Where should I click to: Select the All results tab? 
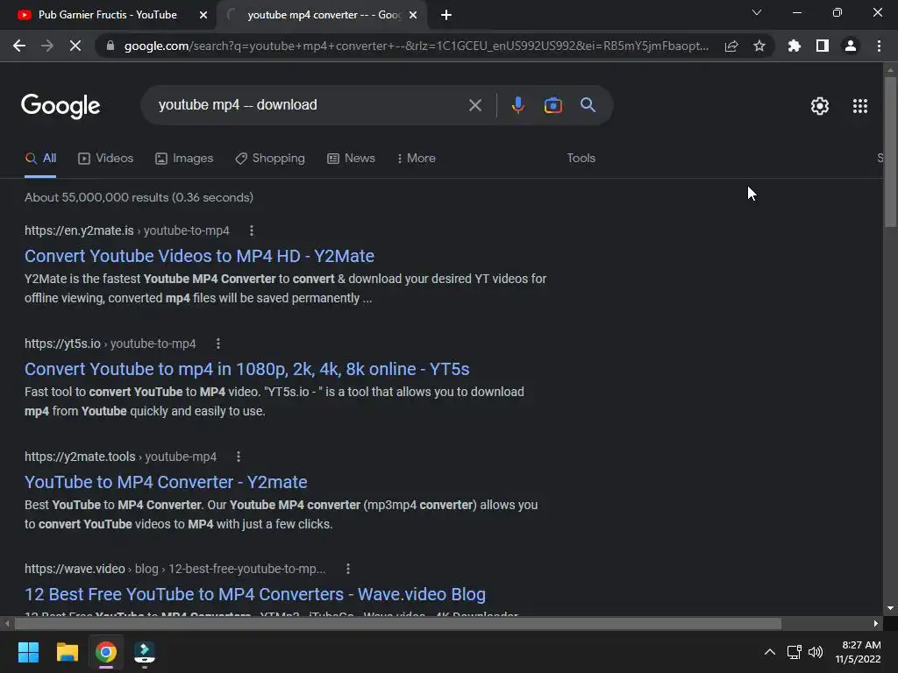tap(40, 159)
